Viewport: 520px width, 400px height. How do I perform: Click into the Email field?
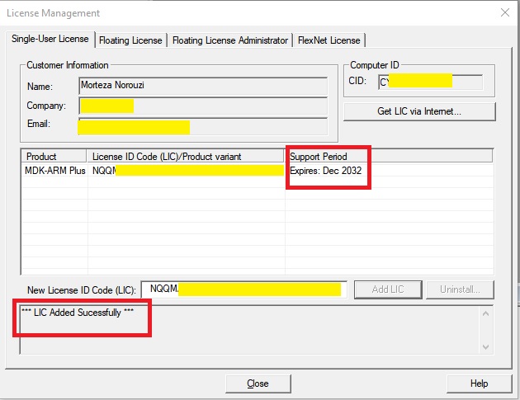click(x=202, y=125)
